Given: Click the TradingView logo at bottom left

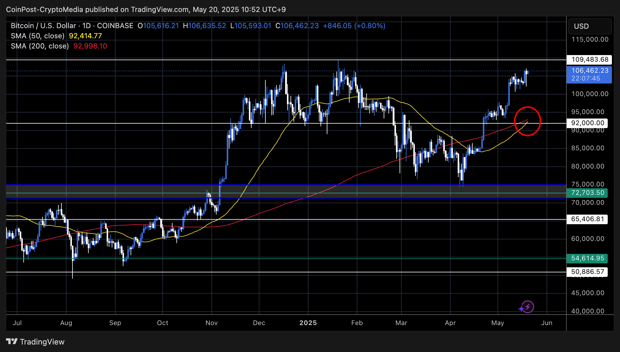Looking at the screenshot, I should pos(35,342).
